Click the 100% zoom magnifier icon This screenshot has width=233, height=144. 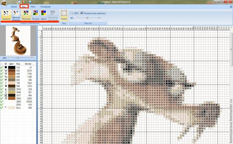72,13
